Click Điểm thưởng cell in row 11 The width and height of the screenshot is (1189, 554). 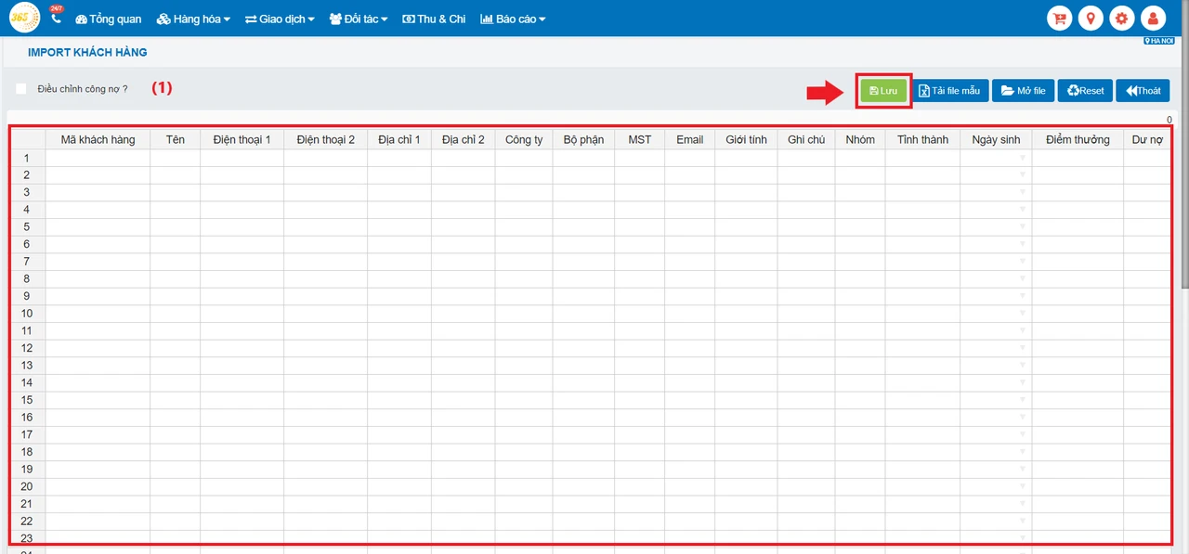[x=1078, y=331]
